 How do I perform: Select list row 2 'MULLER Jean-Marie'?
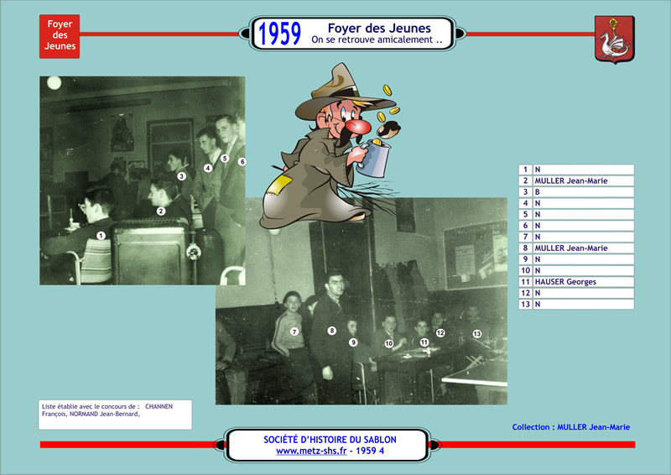point(576,180)
